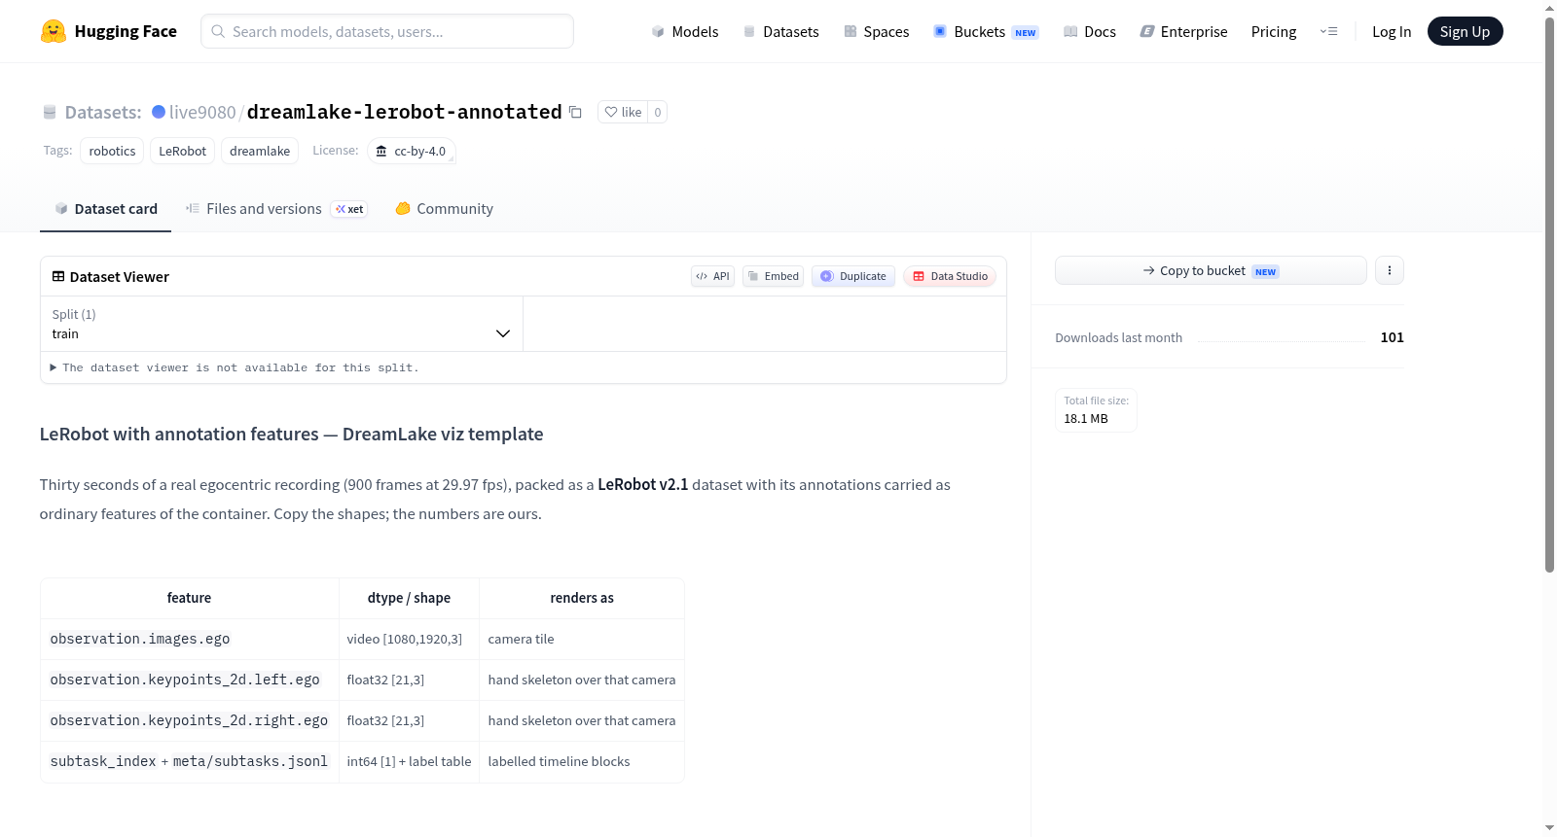Follow the LeRobot v2.1 link in description
This screenshot has height=837, width=1557.
(x=643, y=484)
